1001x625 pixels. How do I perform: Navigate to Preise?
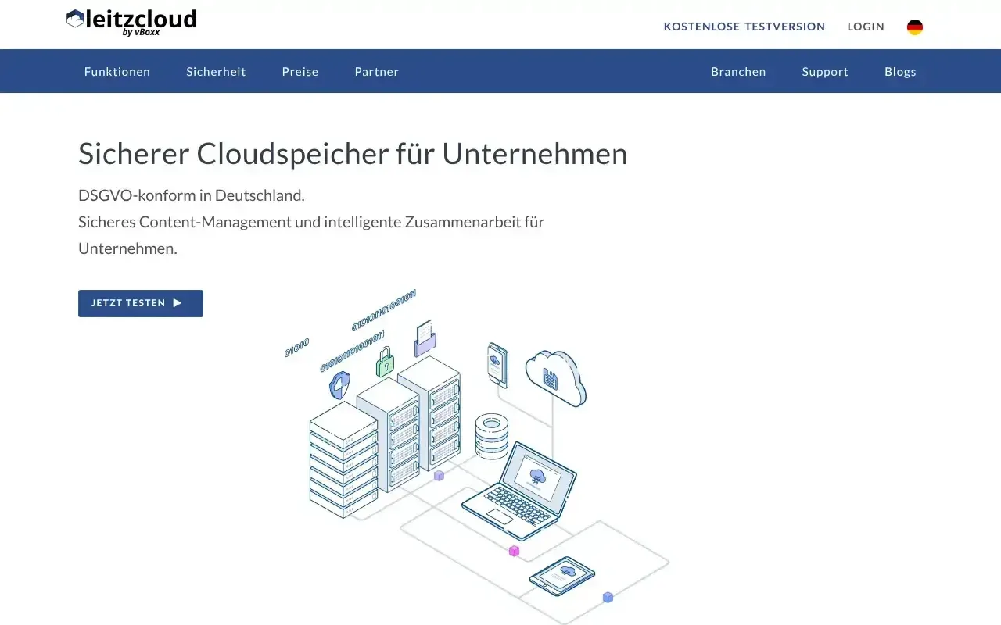click(300, 71)
